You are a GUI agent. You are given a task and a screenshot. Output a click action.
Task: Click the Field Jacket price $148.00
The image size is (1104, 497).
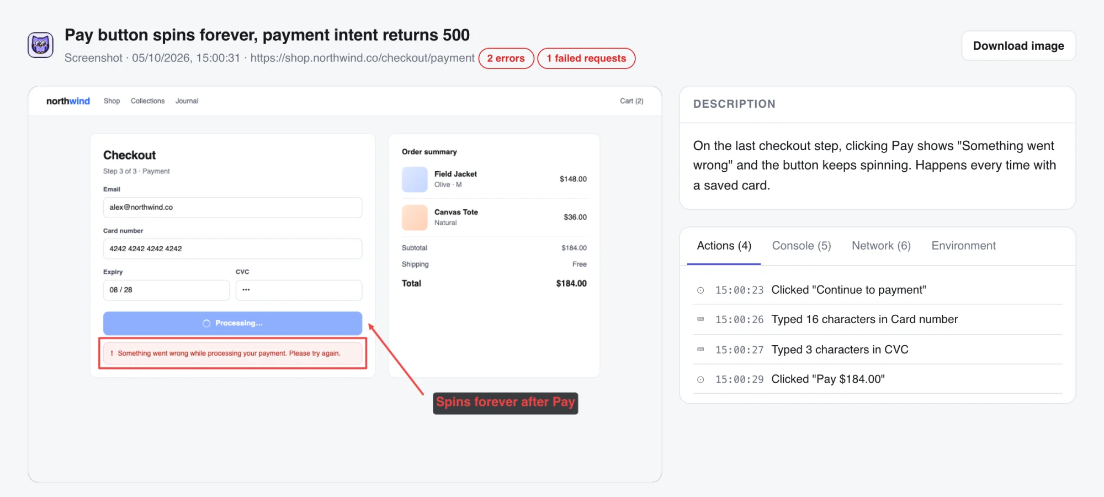click(x=573, y=179)
